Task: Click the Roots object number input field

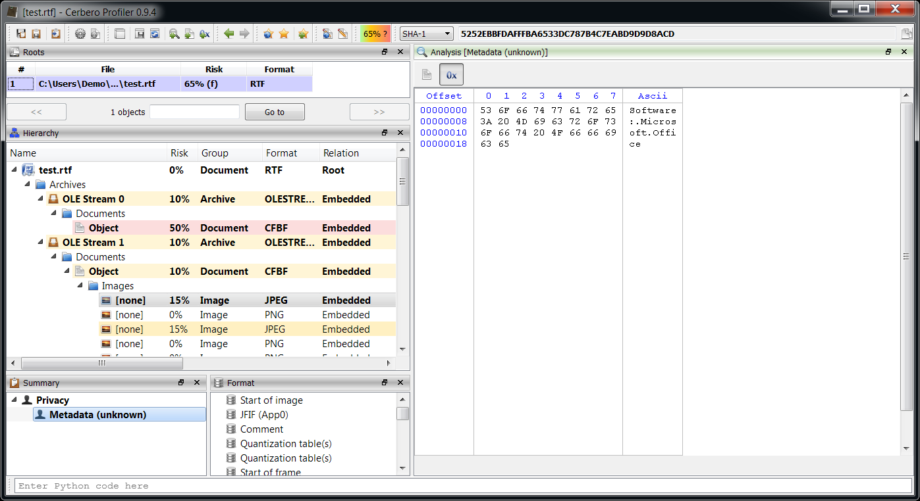Action: pos(194,112)
